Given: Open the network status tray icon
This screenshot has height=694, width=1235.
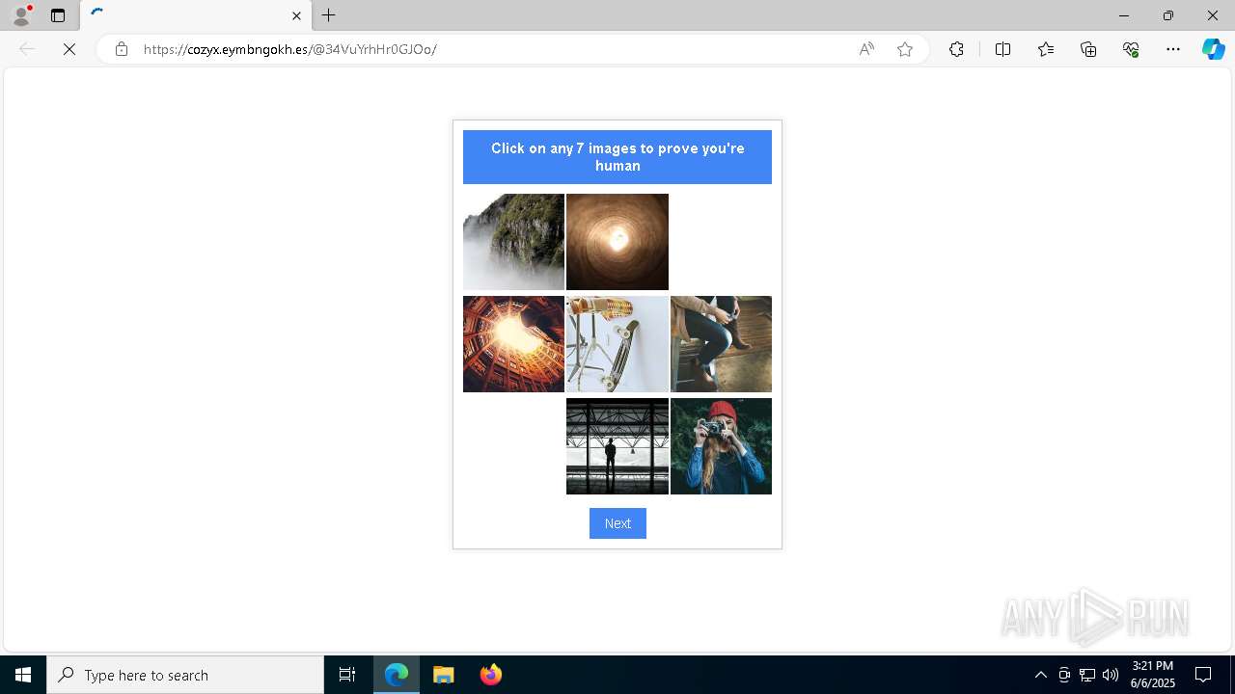Looking at the screenshot, I should click(x=1087, y=675).
